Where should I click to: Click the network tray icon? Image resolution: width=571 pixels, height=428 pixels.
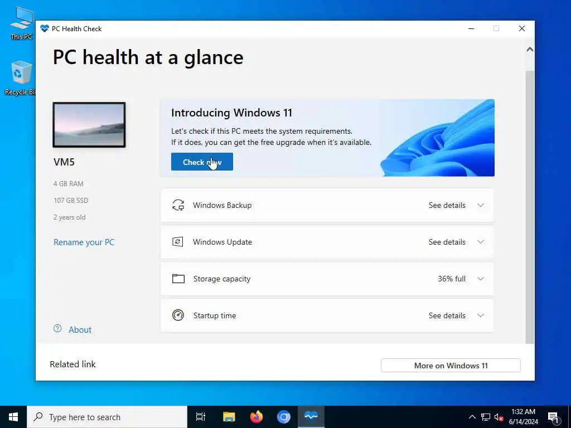click(x=486, y=417)
